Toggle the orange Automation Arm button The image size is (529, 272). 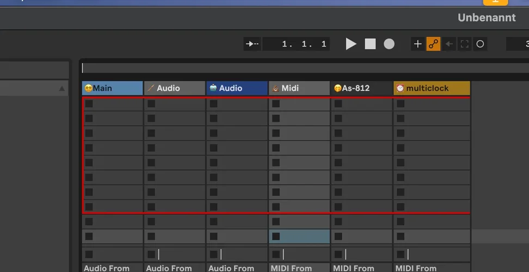433,44
